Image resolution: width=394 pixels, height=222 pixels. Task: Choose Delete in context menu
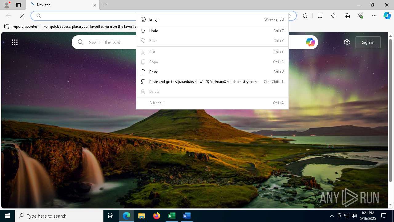212,92
